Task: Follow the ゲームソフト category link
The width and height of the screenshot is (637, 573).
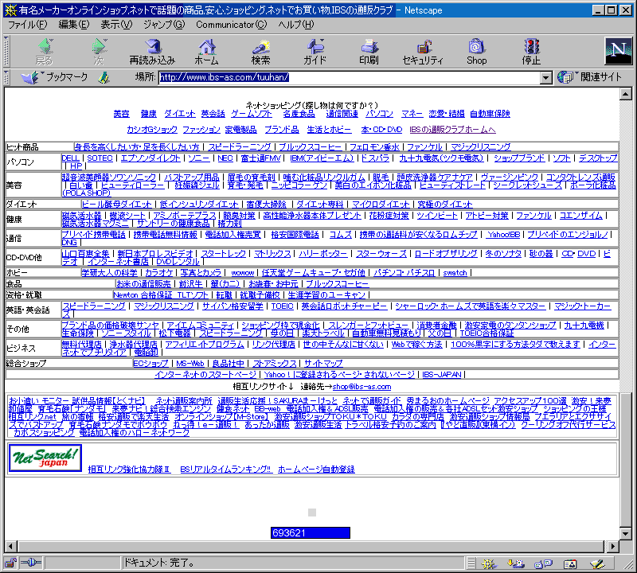Action: (252, 114)
